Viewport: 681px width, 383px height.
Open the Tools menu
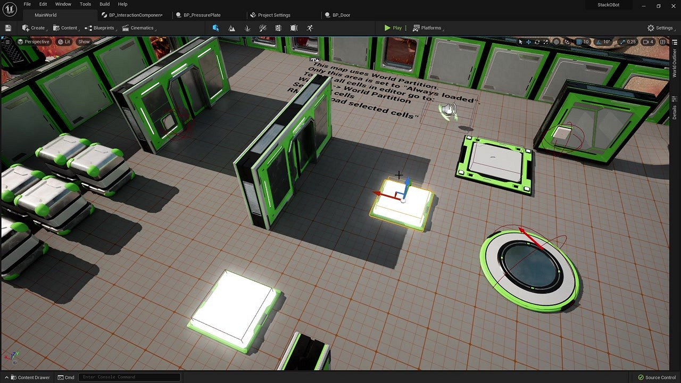[85, 4]
